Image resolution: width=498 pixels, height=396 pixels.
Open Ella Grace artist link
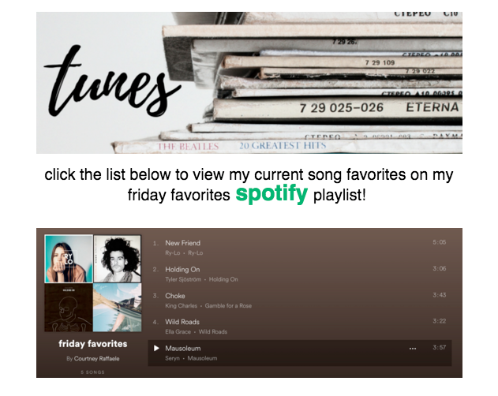[178, 331]
